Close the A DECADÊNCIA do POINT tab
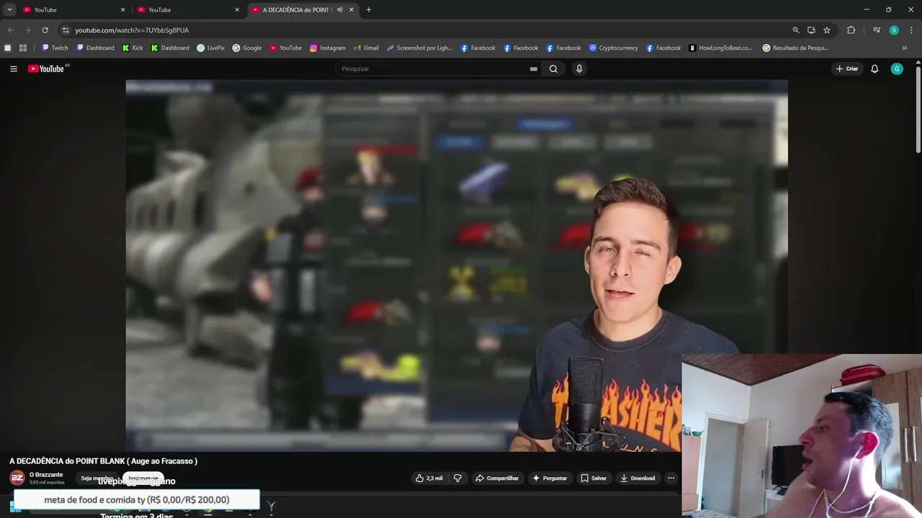The height and width of the screenshot is (518, 922). [352, 10]
